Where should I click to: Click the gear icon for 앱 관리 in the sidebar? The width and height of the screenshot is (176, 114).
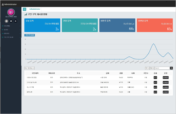point(3,30)
